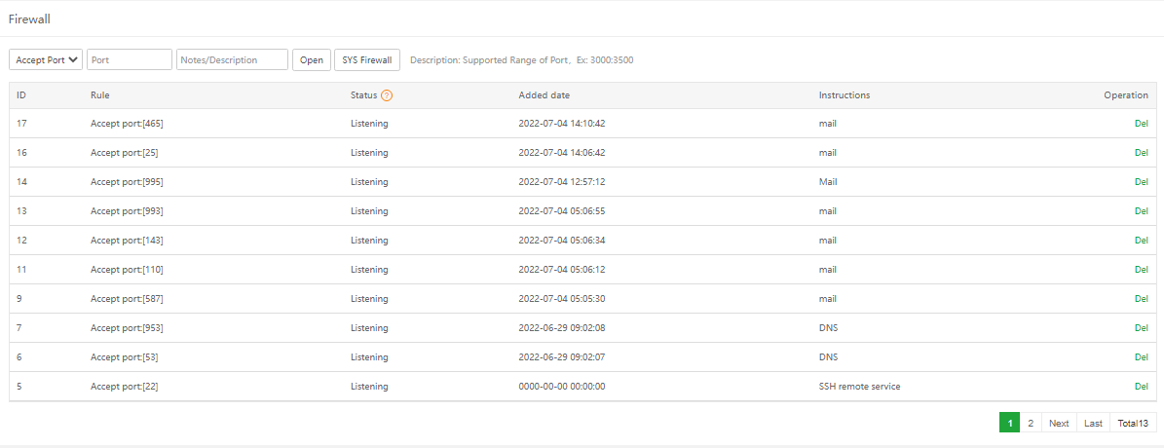1164x448 pixels.
Task: Remove the port 143 rule
Action: tap(1142, 241)
